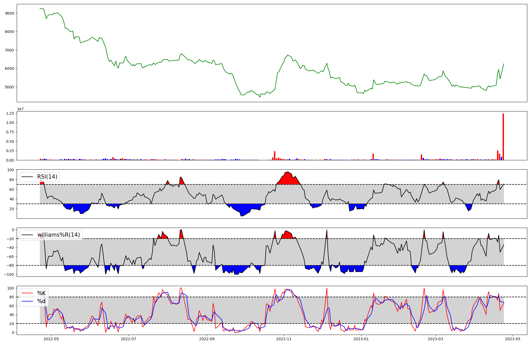
Task: Click the 1.25 volume axis tick label
Action: [11, 113]
